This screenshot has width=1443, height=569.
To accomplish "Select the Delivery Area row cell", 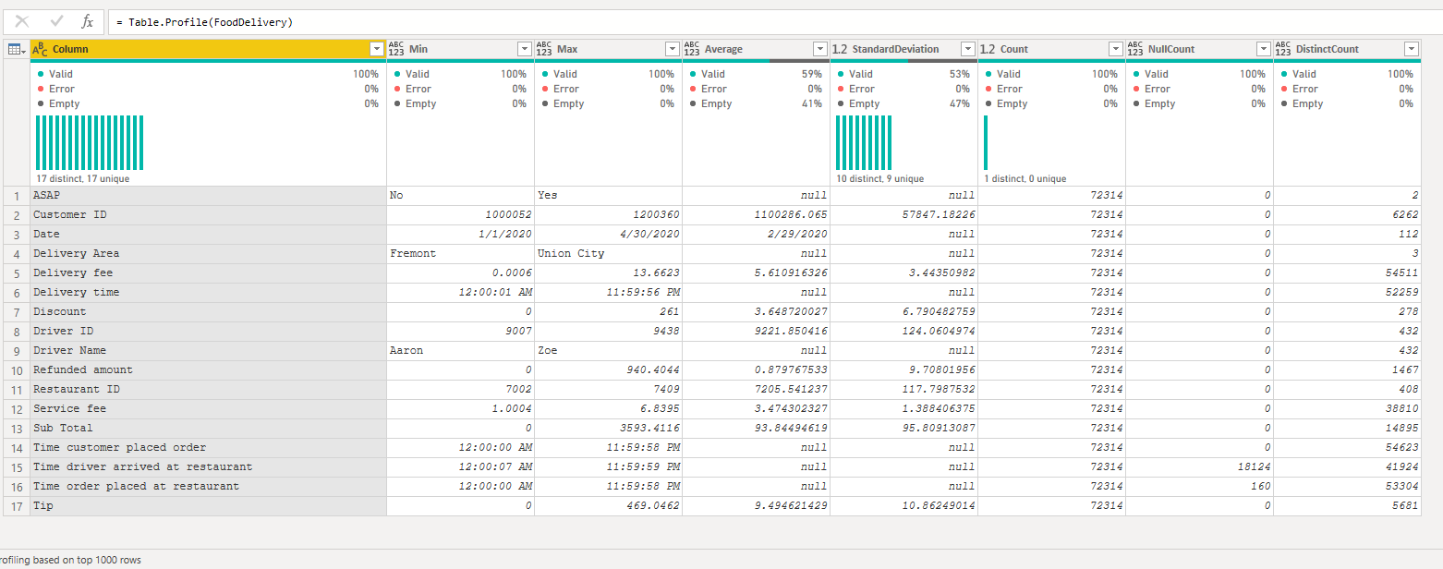I will pyautogui.click(x=208, y=253).
